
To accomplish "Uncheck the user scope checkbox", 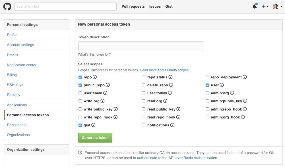I will click(x=207, y=85).
